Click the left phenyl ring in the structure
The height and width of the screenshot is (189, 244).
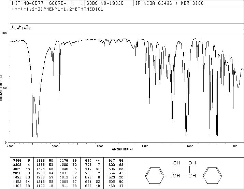(x=155, y=176)
